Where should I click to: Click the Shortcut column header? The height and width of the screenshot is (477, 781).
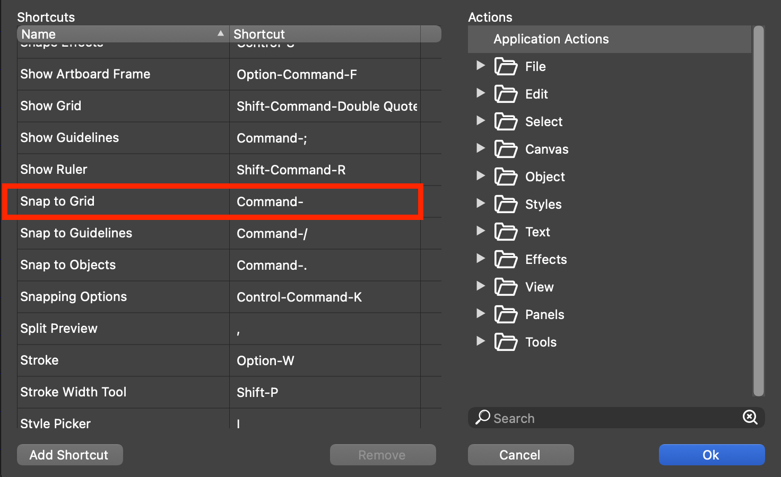click(x=324, y=34)
